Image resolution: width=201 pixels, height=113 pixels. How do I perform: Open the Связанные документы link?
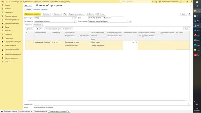coord(41,10)
